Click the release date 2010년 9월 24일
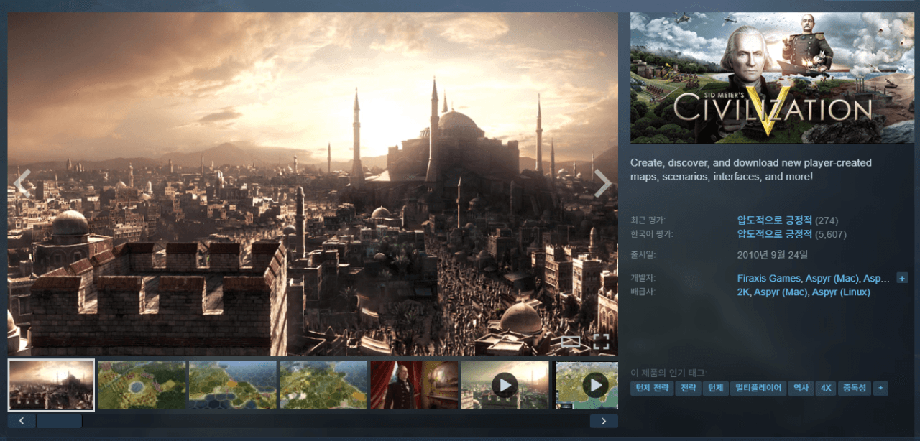This screenshot has height=441, width=920. (x=773, y=255)
